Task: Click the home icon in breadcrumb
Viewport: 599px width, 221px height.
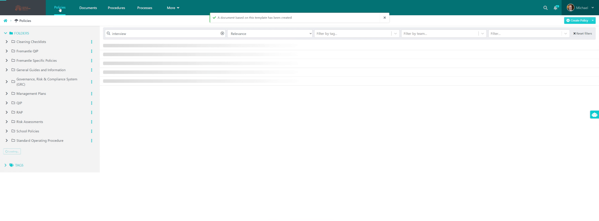Action: pos(5,21)
